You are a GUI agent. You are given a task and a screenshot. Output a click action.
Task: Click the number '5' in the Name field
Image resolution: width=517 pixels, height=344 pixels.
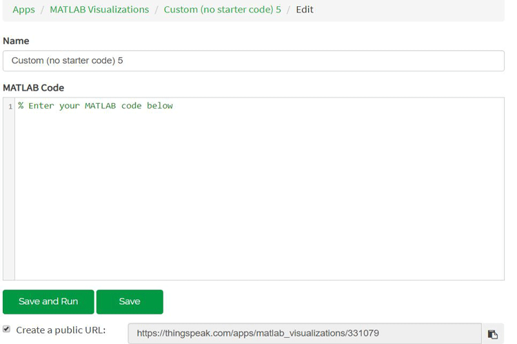tap(121, 61)
